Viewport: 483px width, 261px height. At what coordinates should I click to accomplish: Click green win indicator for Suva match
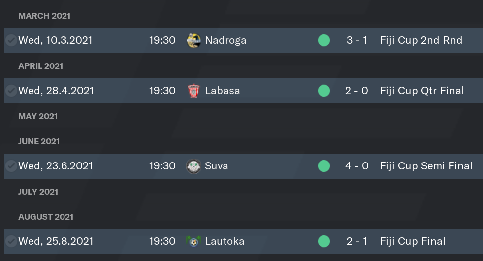click(x=324, y=166)
